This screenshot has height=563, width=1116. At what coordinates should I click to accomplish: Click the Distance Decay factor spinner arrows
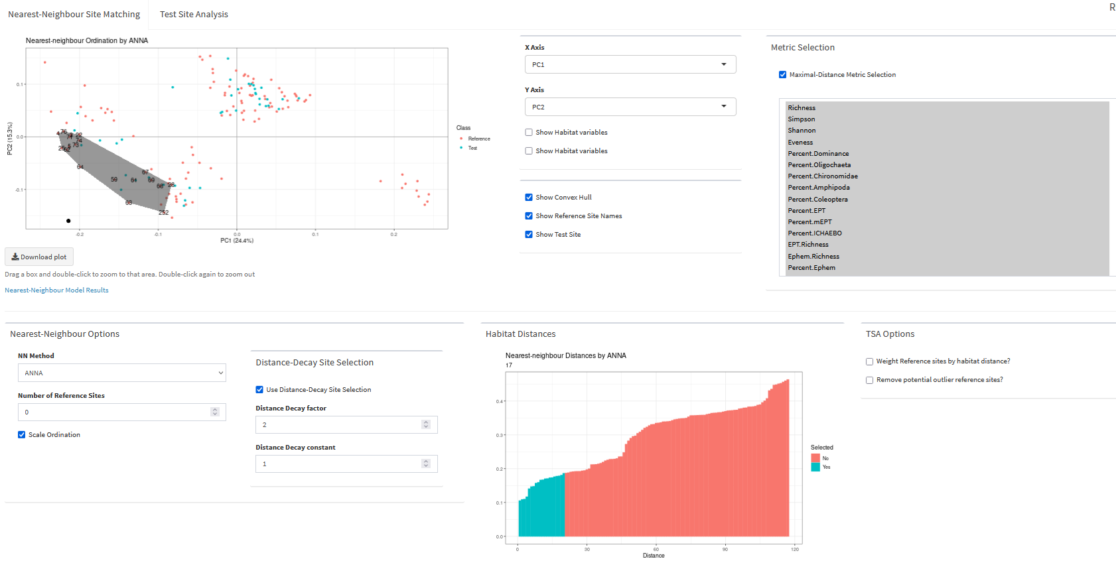point(426,424)
